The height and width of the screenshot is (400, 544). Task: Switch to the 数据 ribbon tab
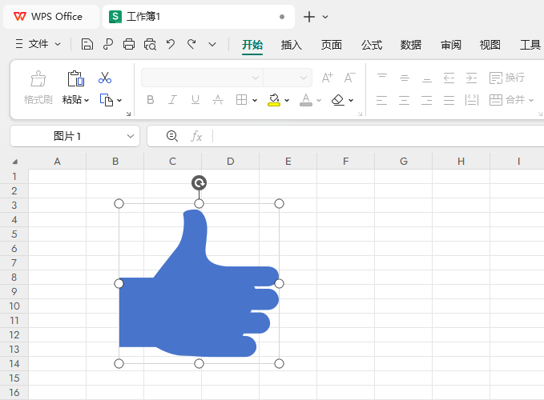[411, 45]
